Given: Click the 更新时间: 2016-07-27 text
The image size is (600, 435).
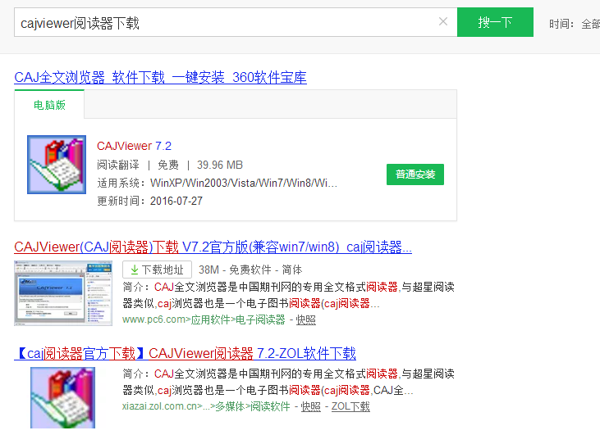Looking at the screenshot, I should pyautogui.click(x=149, y=201).
